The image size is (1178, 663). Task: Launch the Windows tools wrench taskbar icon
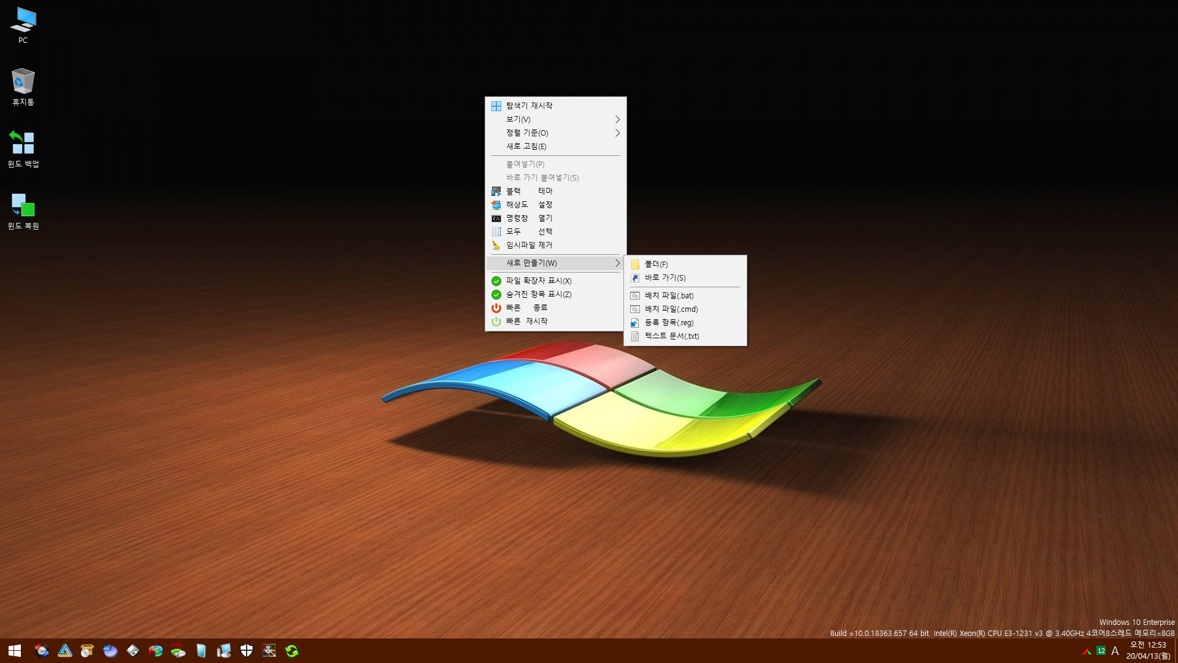click(x=269, y=651)
